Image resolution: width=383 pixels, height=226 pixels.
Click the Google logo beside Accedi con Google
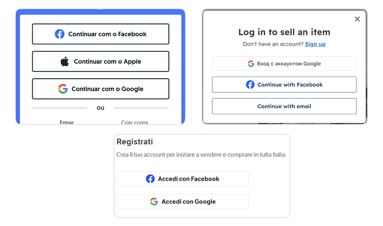tap(154, 202)
